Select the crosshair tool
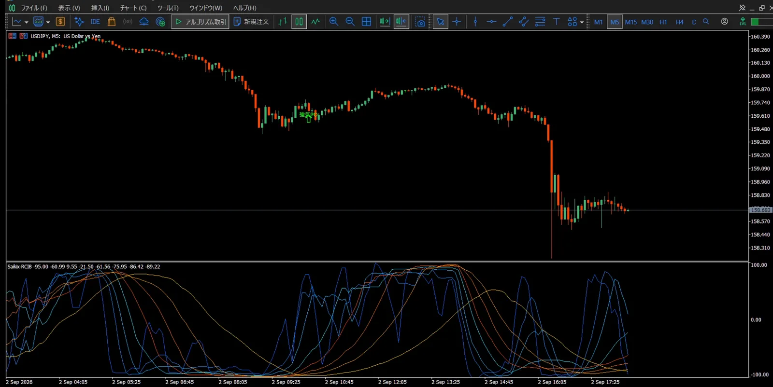The width and height of the screenshot is (773, 387). point(457,22)
